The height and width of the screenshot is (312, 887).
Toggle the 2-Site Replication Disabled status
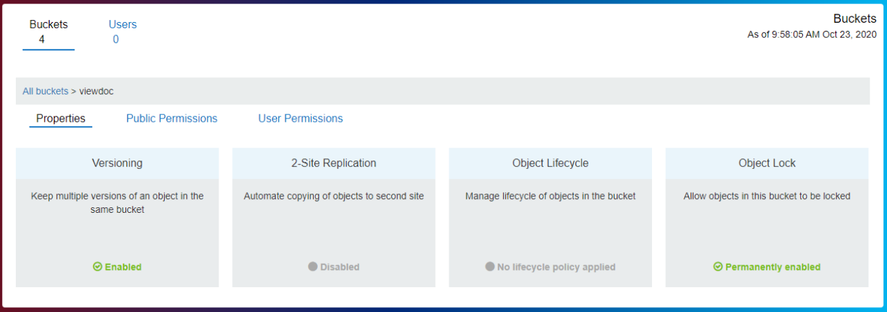339,267
